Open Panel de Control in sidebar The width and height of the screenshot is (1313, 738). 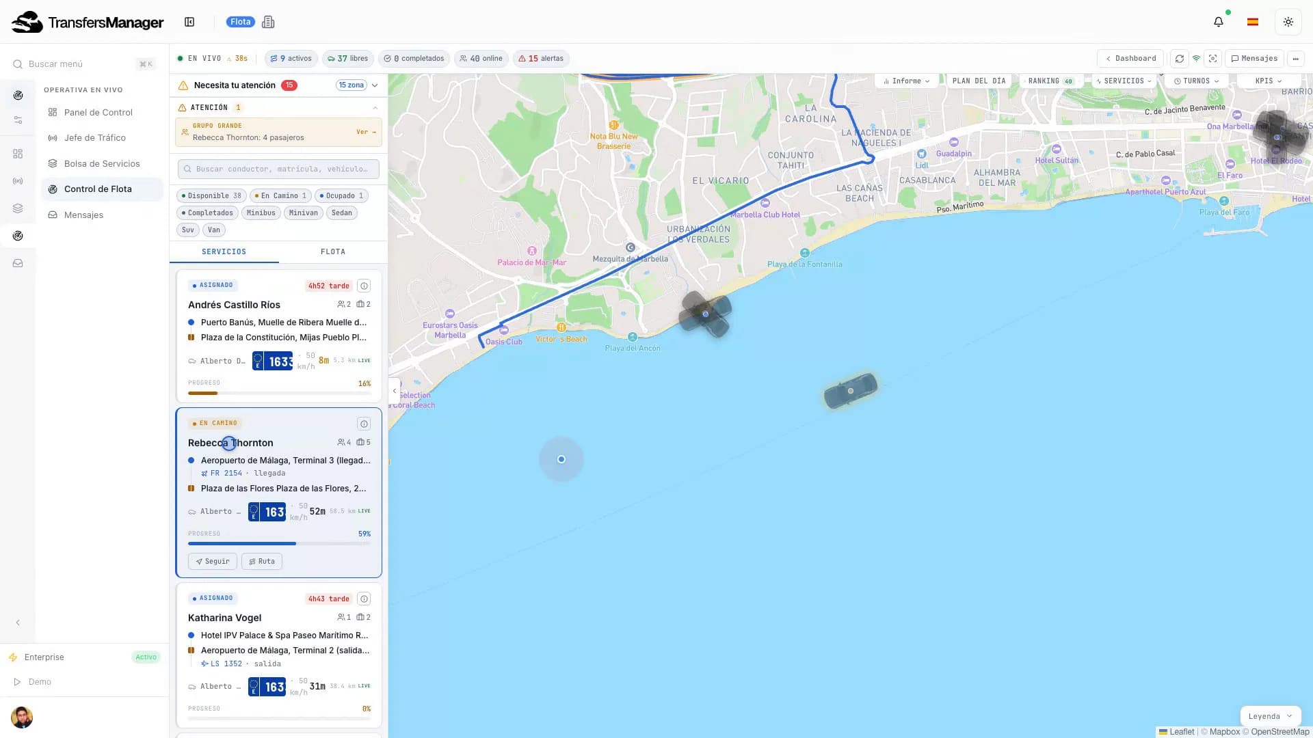click(x=98, y=112)
